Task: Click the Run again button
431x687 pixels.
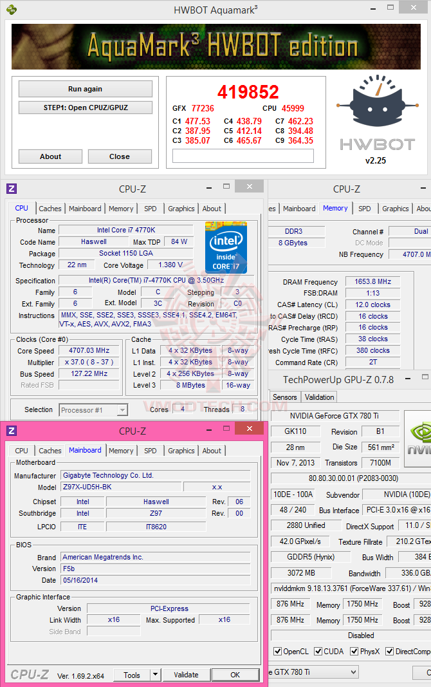Action: click(86, 89)
